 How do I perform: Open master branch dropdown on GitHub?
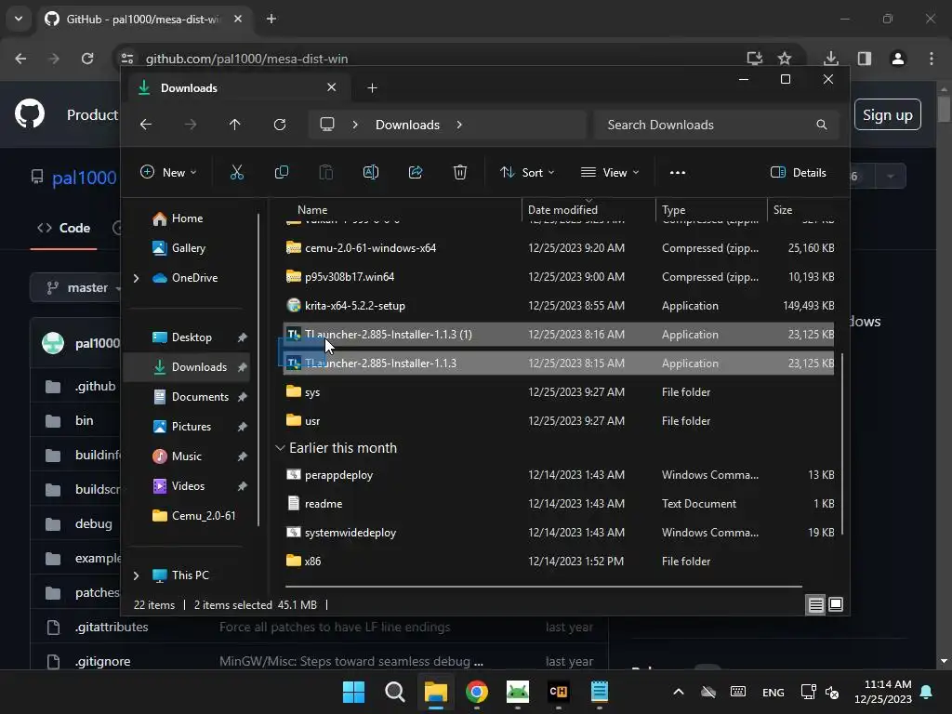(76, 288)
